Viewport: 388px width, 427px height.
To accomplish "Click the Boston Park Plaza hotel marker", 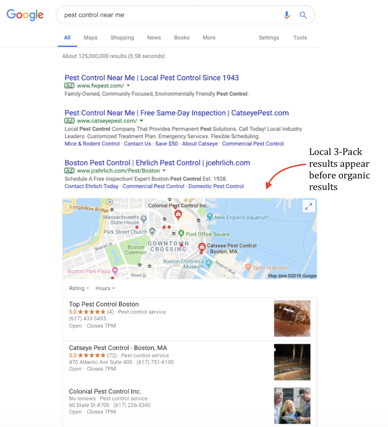I will (115, 271).
